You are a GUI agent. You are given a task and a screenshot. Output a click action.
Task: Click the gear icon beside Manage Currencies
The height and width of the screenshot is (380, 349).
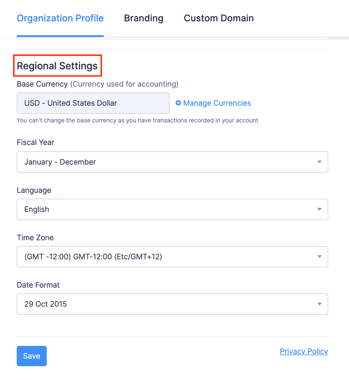coord(178,103)
